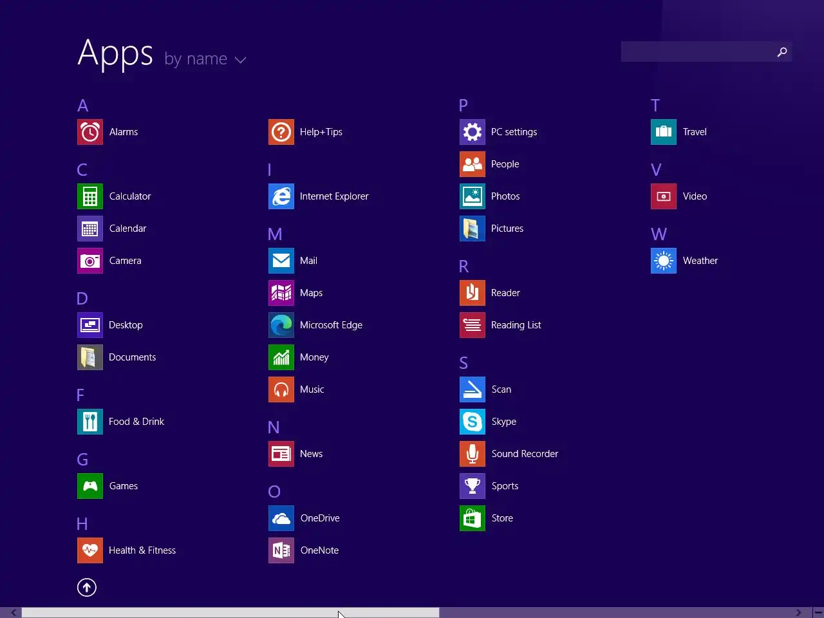Image resolution: width=824 pixels, height=618 pixels.
Task: Click the search magnifier icon
Action: pos(782,52)
